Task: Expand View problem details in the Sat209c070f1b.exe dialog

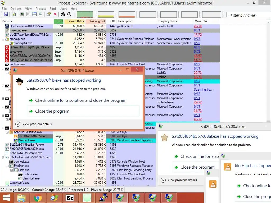Action: [34, 124]
